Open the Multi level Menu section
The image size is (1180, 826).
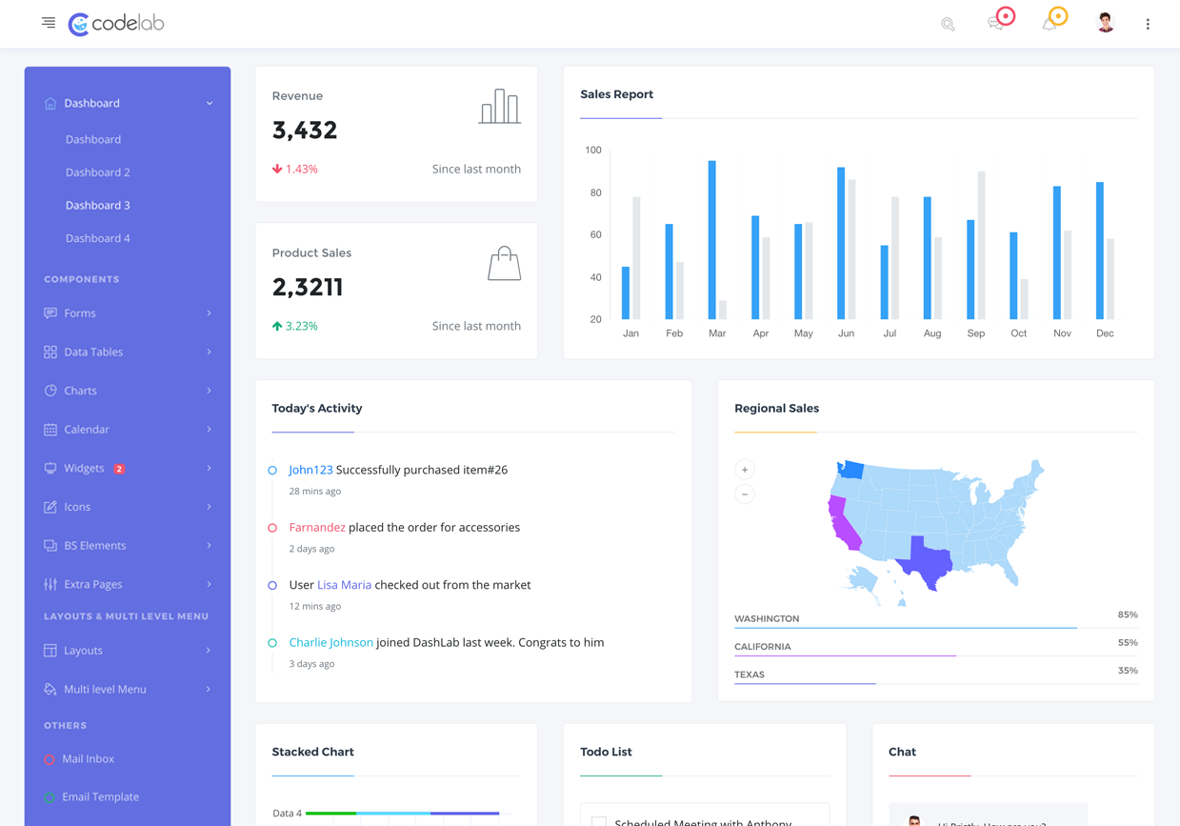105,689
